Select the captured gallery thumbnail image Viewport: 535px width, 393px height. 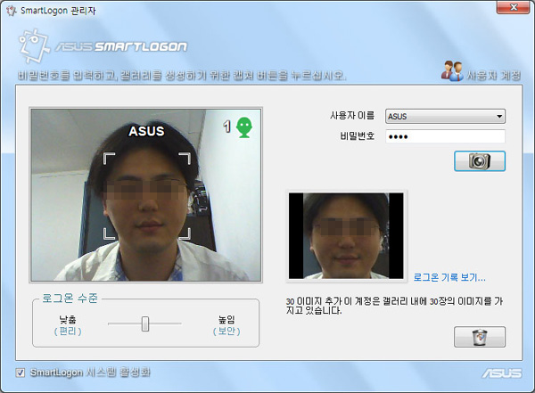pos(346,236)
